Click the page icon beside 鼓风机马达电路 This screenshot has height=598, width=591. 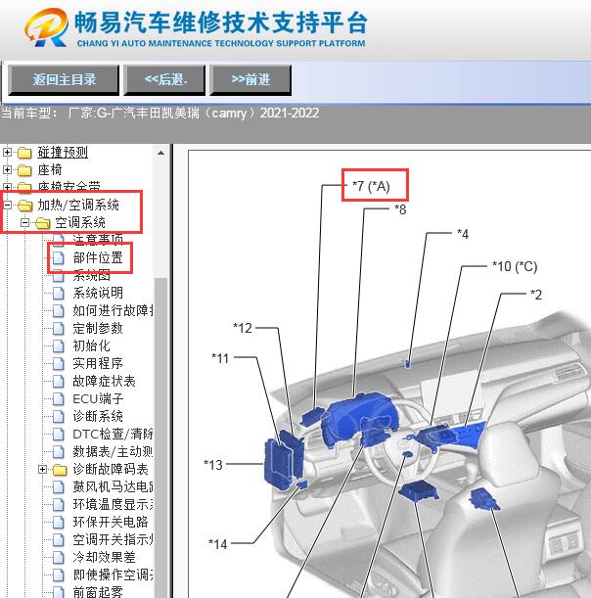[58, 486]
